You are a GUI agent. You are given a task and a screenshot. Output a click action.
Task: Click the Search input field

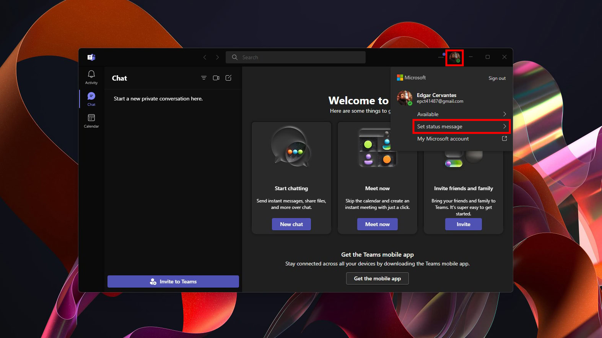pos(296,57)
